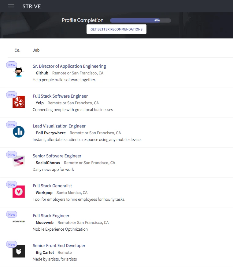Screen dimensions: 233x270
Task: Click the New badge on the Github listing
Action: click(x=12, y=65)
